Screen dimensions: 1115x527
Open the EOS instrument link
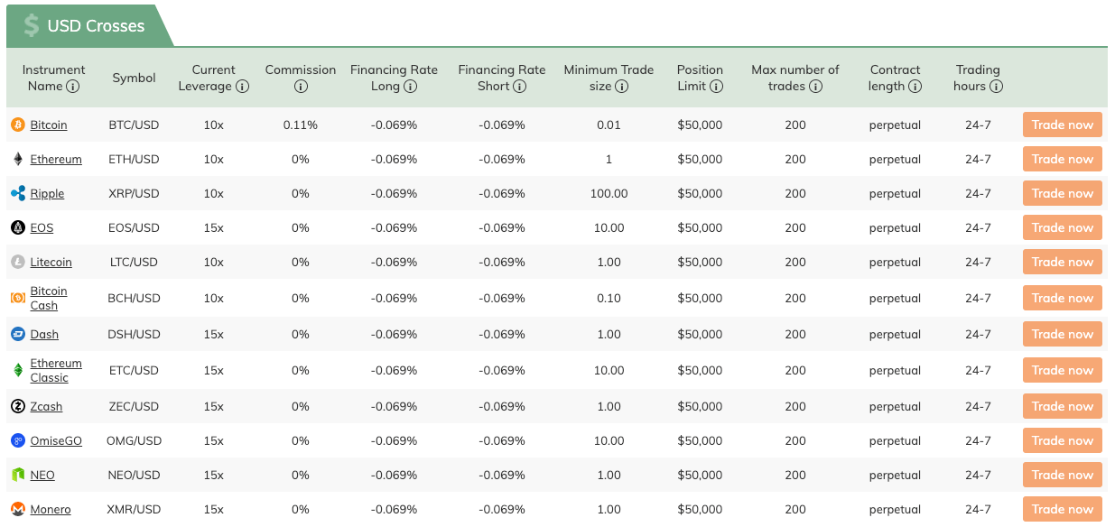tap(42, 227)
